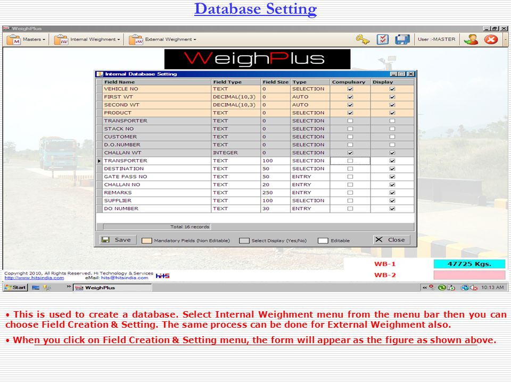Select the row selector for TRANSPORTER 100

(x=100, y=161)
